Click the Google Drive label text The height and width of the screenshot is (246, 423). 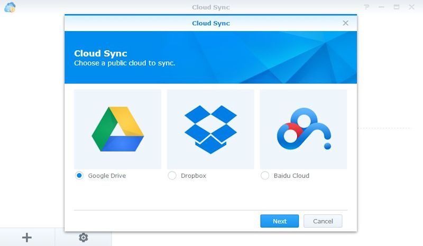(107, 176)
